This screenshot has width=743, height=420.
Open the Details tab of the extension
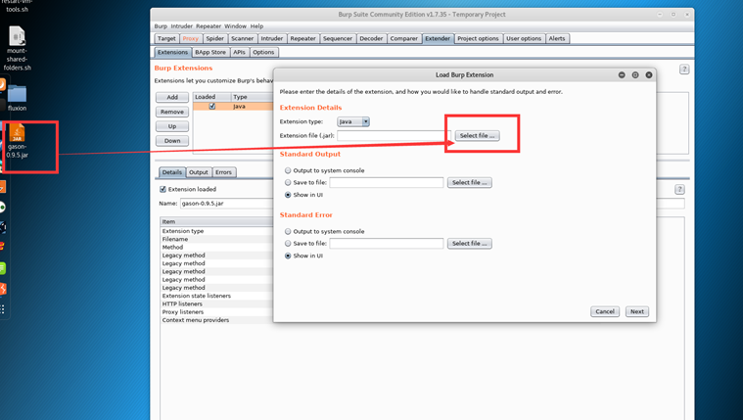[x=172, y=172]
